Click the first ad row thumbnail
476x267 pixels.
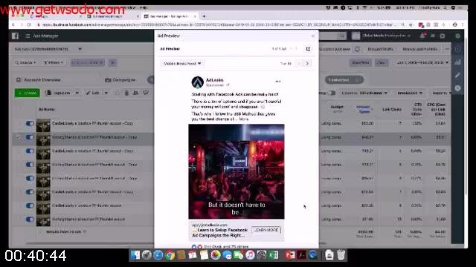pyautogui.click(x=43, y=125)
